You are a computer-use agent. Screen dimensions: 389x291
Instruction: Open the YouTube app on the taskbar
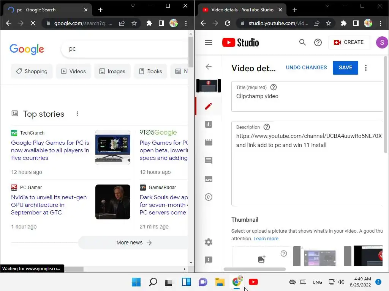point(253,282)
